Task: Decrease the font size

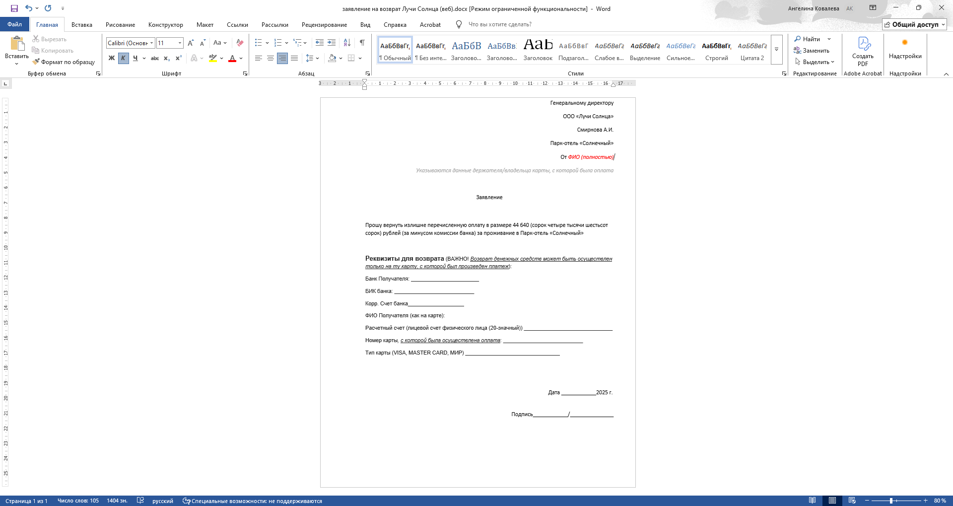Action: (203, 43)
